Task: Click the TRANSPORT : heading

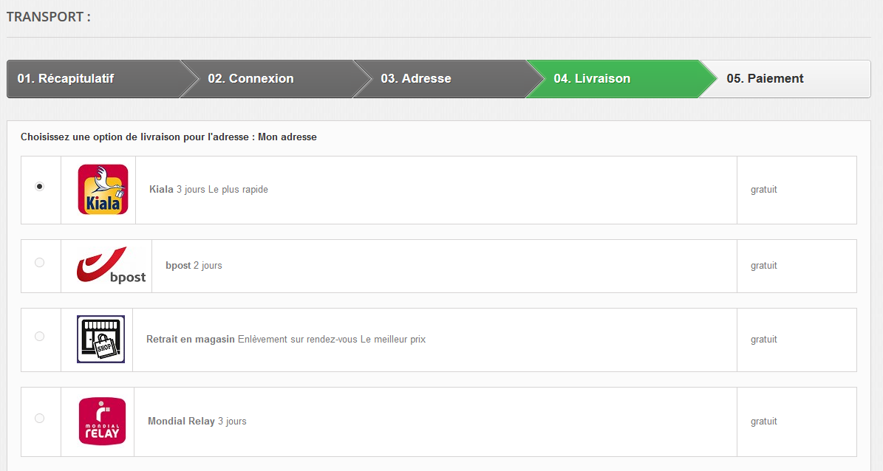Action: tap(49, 17)
